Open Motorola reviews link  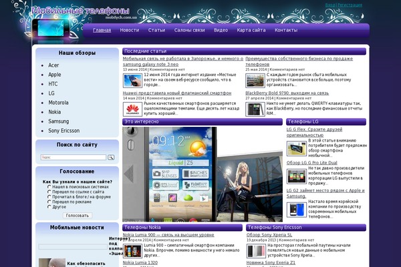pyautogui.click(x=58, y=103)
